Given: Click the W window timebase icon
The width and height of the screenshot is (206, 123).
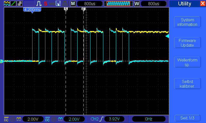Looking at the screenshot, I should [x=137, y=4].
